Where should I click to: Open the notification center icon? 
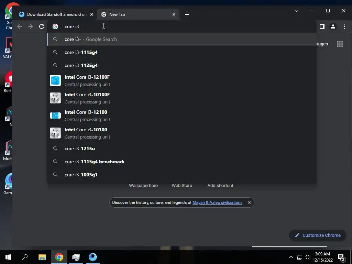(x=341, y=257)
